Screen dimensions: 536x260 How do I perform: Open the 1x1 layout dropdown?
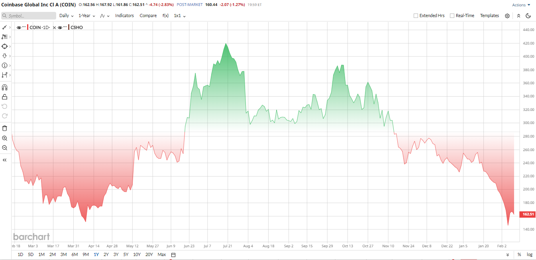click(x=180, y=16)
